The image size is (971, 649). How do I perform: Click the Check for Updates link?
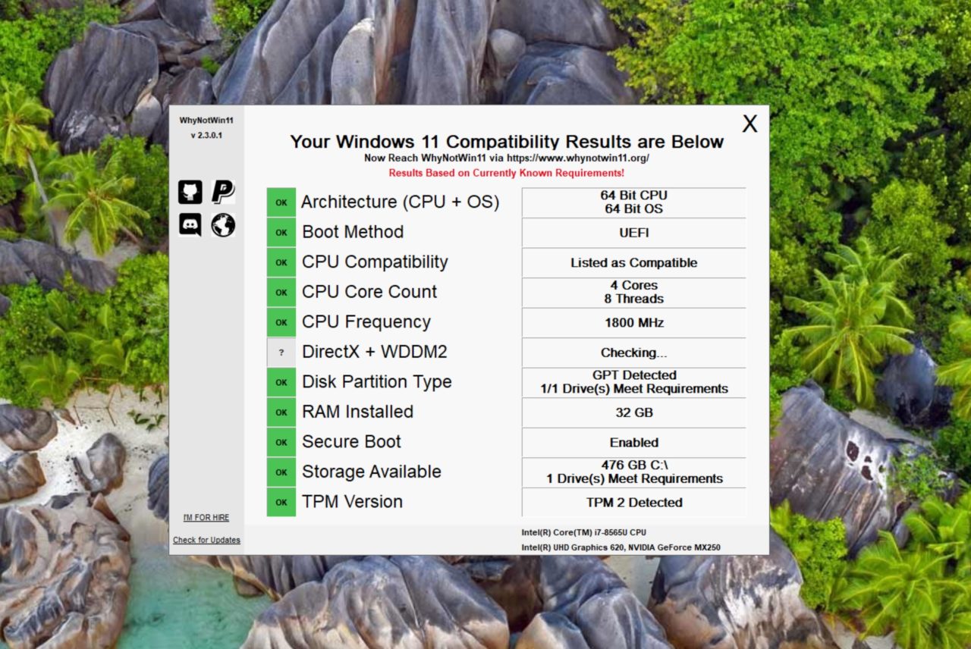[206, 540]
